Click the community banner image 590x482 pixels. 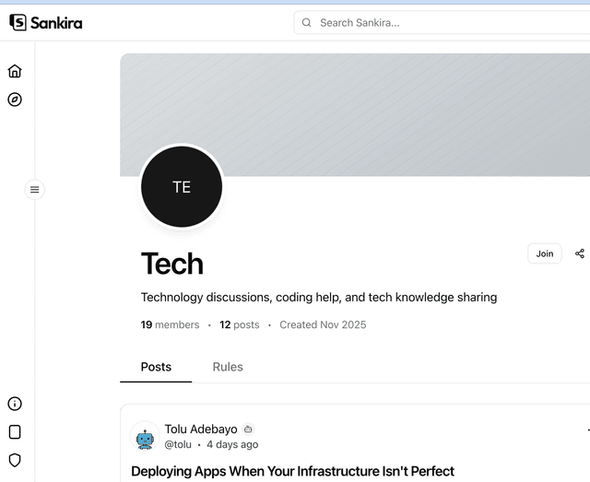(x=355, y=115)
